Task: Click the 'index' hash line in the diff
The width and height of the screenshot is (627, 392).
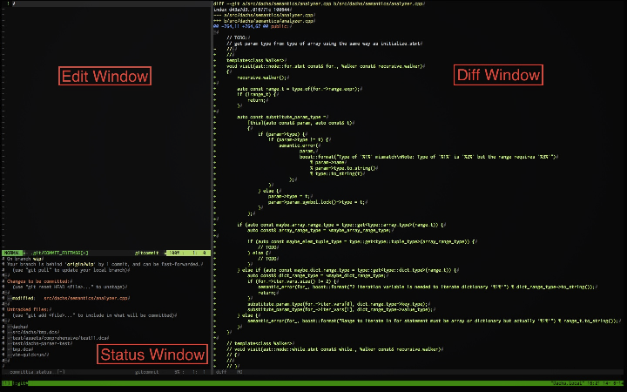Action: coord(253,10)
